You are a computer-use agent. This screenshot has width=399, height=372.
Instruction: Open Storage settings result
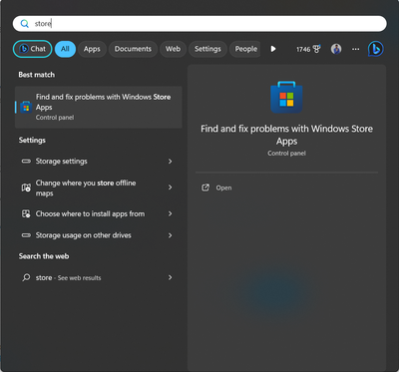click(x=99, y=162)
